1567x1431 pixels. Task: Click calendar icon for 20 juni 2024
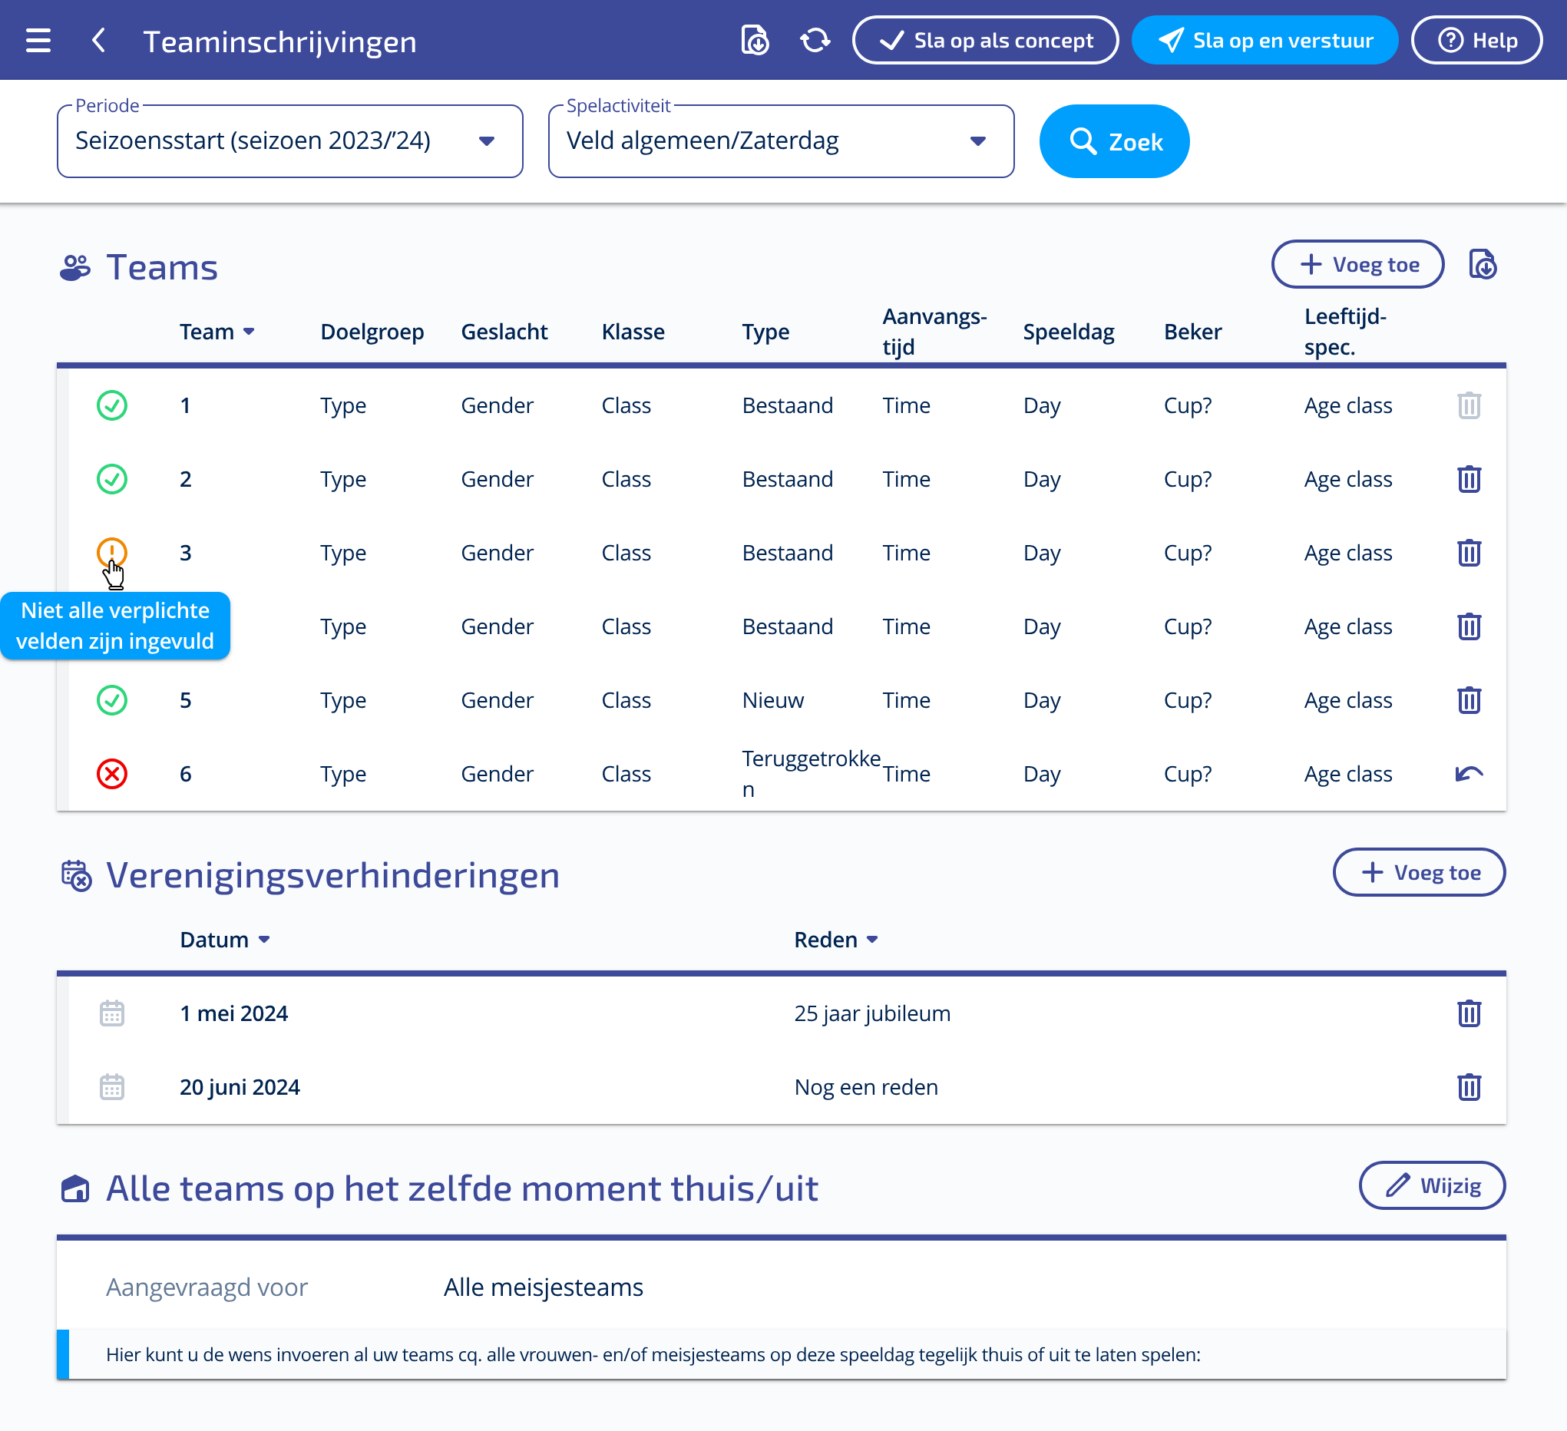pyautogui.click(x=112, y=1086)
